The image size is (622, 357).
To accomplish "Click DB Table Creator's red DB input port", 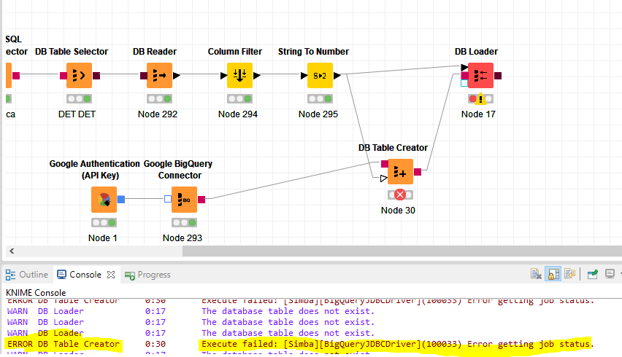I will [385, 163].
